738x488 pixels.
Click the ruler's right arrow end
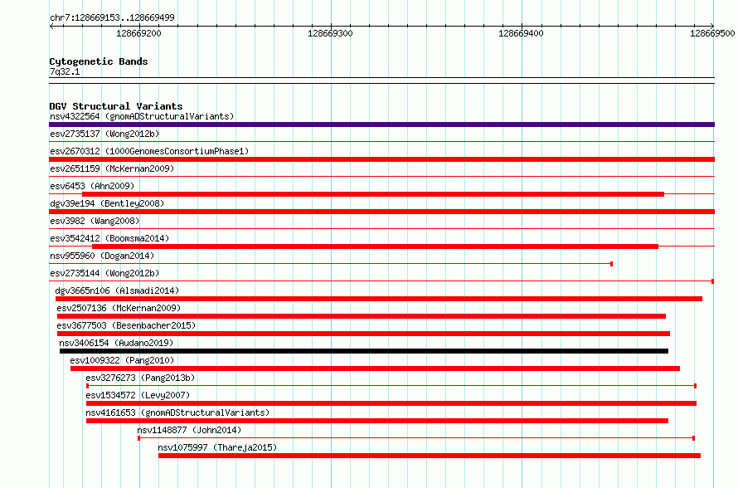click(712, 26)
